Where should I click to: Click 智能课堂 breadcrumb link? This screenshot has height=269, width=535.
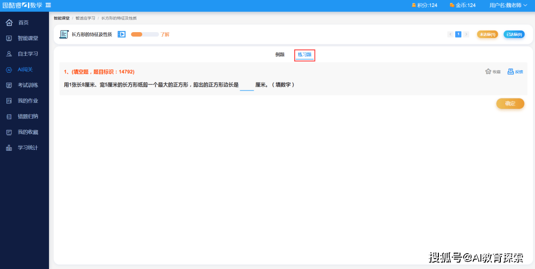[61, 18]
